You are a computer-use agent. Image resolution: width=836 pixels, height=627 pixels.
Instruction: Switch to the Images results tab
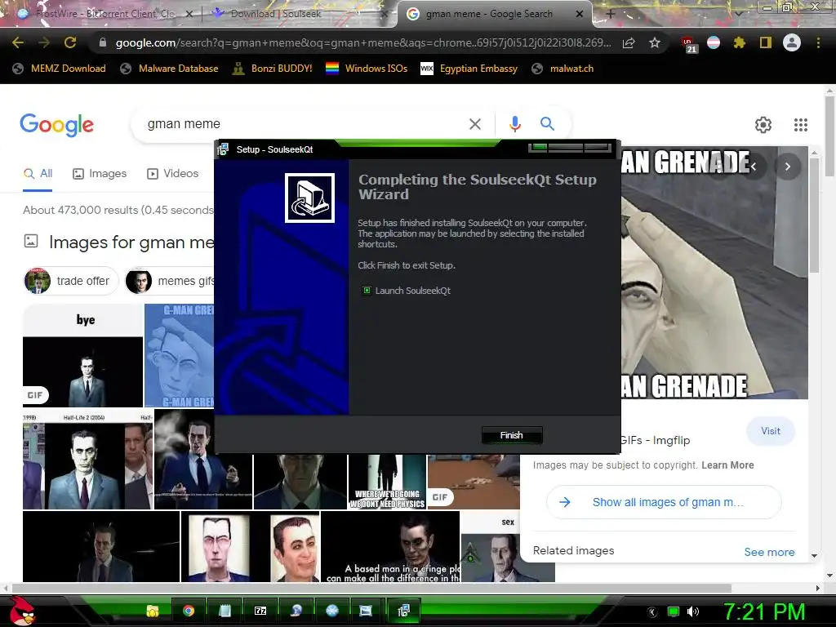100,173
